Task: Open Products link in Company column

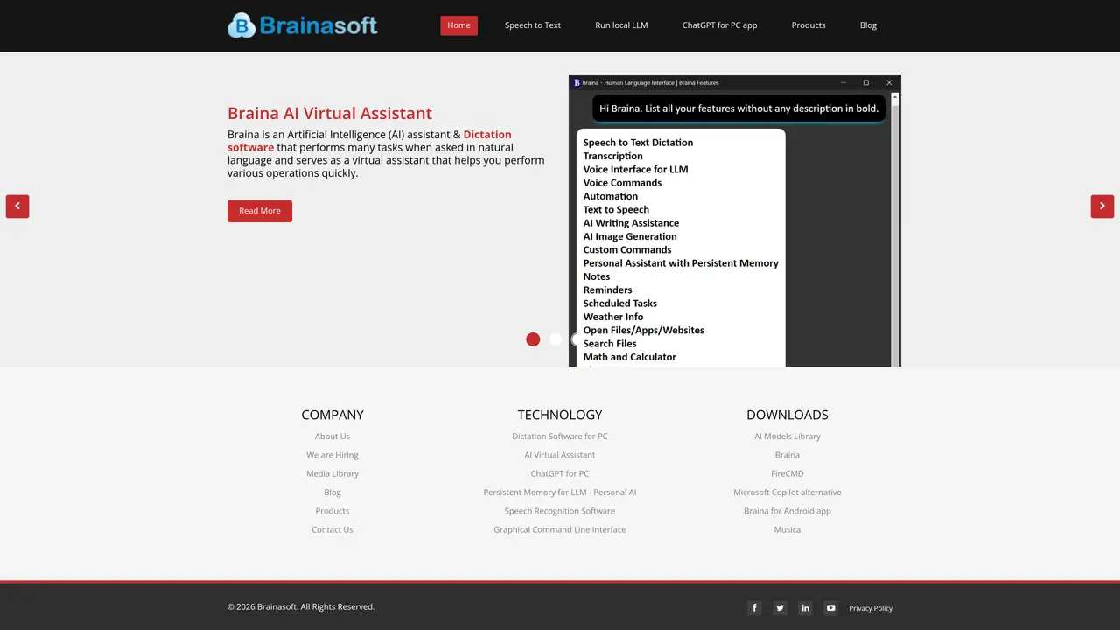Action: pyautogui.click(x=332, y=511)
